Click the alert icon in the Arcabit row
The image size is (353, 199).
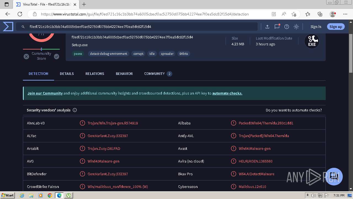[82, 148]
